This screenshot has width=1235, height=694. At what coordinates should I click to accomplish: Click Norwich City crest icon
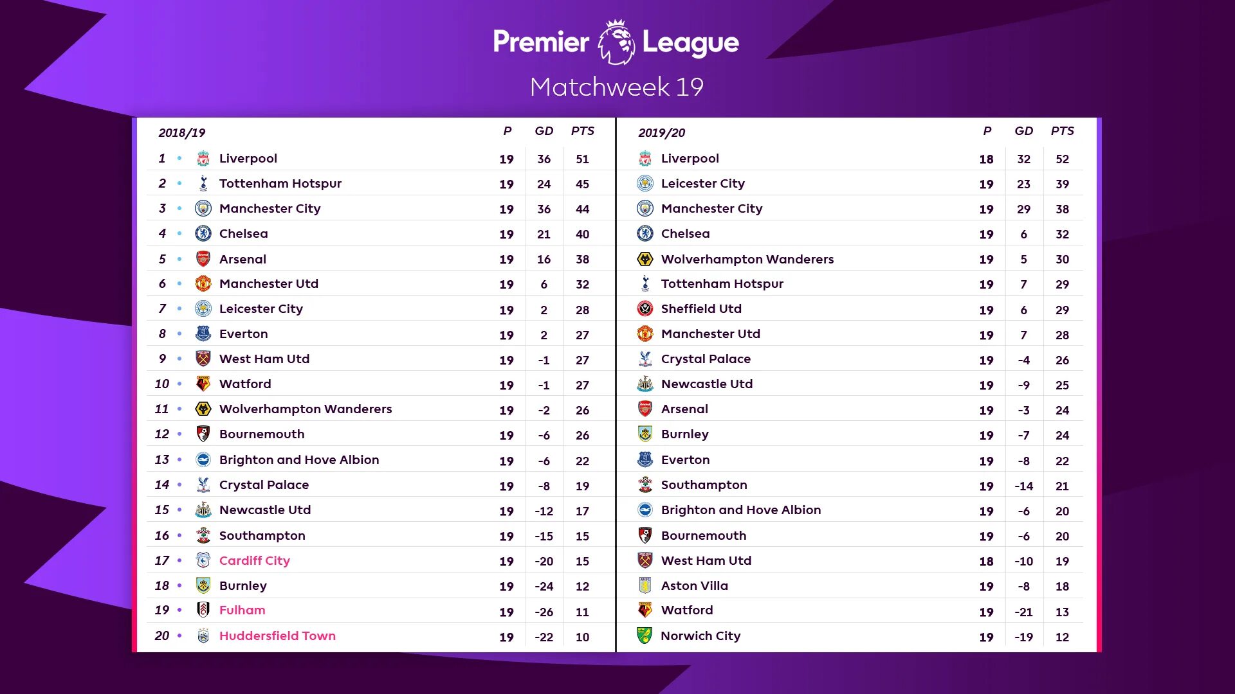645,636
